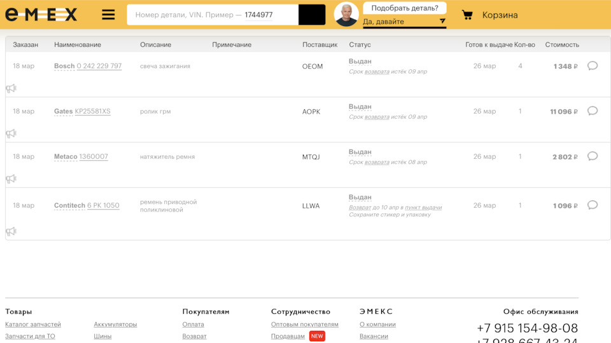
Task: Open 'Продавцам' footer link
Action: [288, 336]
